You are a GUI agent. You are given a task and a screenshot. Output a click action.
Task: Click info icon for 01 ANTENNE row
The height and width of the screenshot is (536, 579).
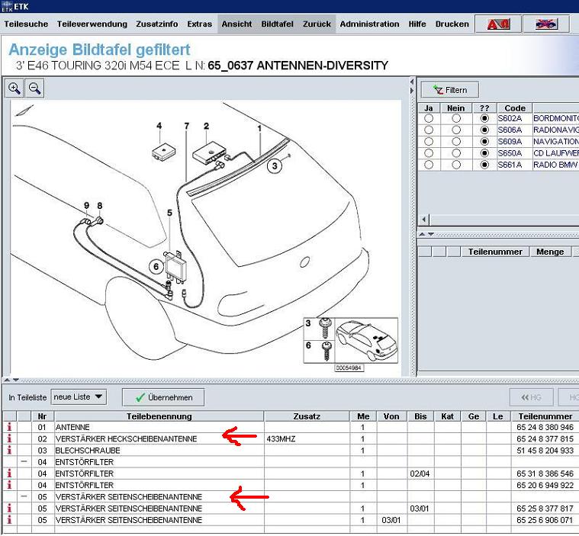(9, 427)
